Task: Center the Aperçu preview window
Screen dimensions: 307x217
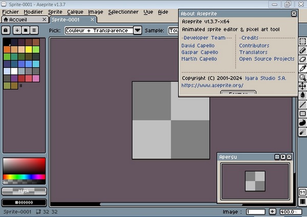Action: click(x=277, y=157)
